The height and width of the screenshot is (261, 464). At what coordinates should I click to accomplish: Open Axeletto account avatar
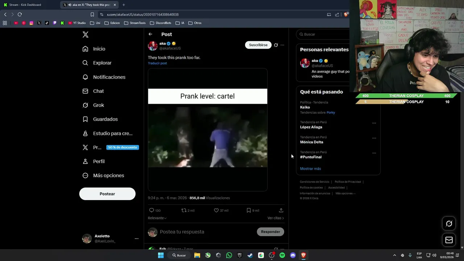click(x=87, y=239)
